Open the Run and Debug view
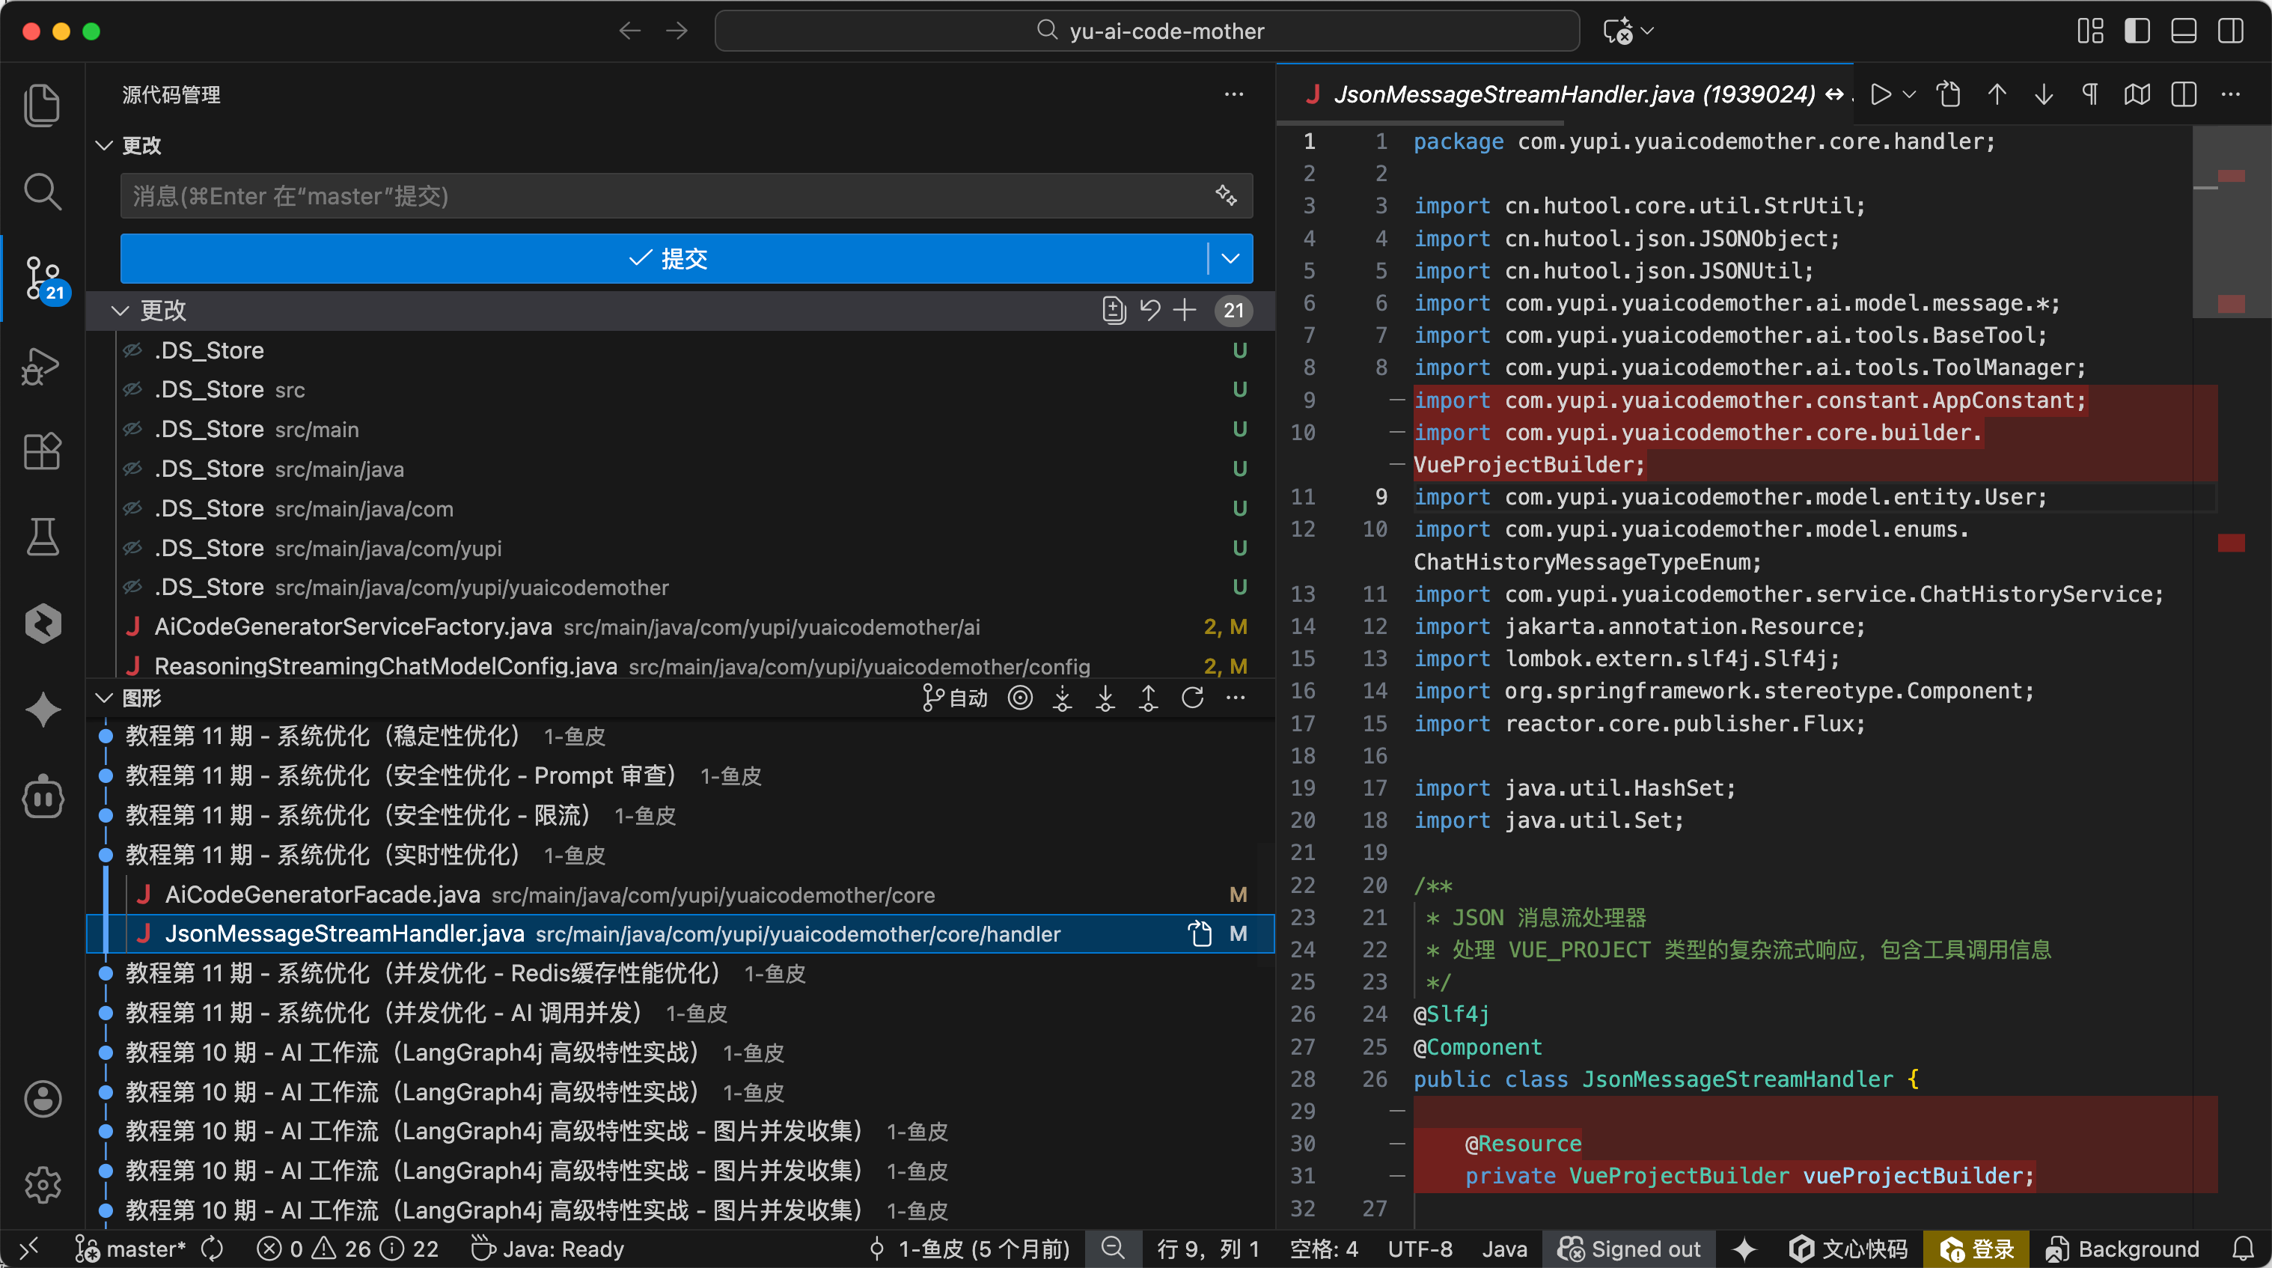The height and width of the screenshot is (1268, 2272). click(41, 365)
